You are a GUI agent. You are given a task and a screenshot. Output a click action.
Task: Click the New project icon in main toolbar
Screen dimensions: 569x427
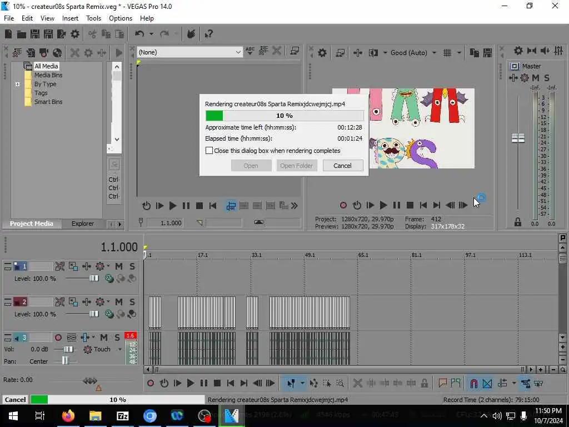tap(8, 34)
